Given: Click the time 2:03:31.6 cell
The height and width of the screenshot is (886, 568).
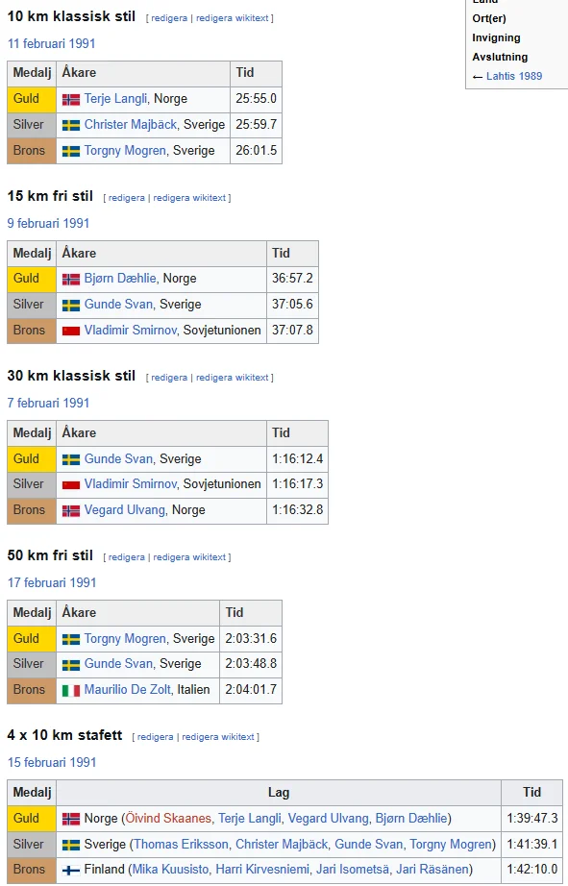Looking at the screenshot, I should click(251, 638).
